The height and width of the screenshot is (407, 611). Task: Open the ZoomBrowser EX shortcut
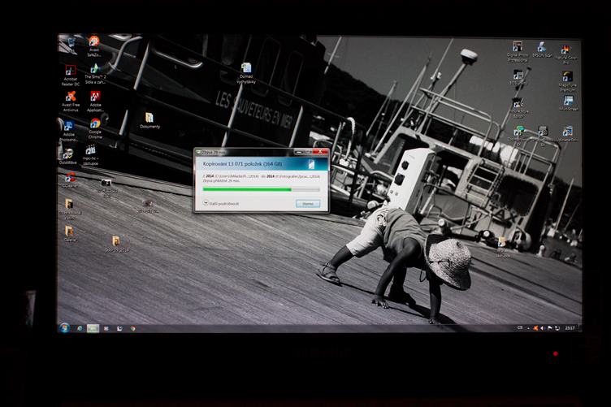click(518, 134)
